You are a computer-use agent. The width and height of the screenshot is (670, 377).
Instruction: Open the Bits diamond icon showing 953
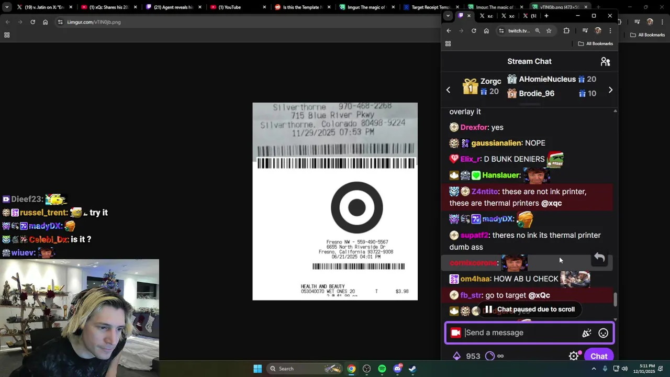456,356
